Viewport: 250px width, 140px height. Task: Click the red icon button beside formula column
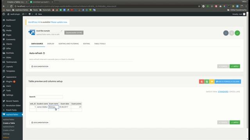click(x=202, y=82)
